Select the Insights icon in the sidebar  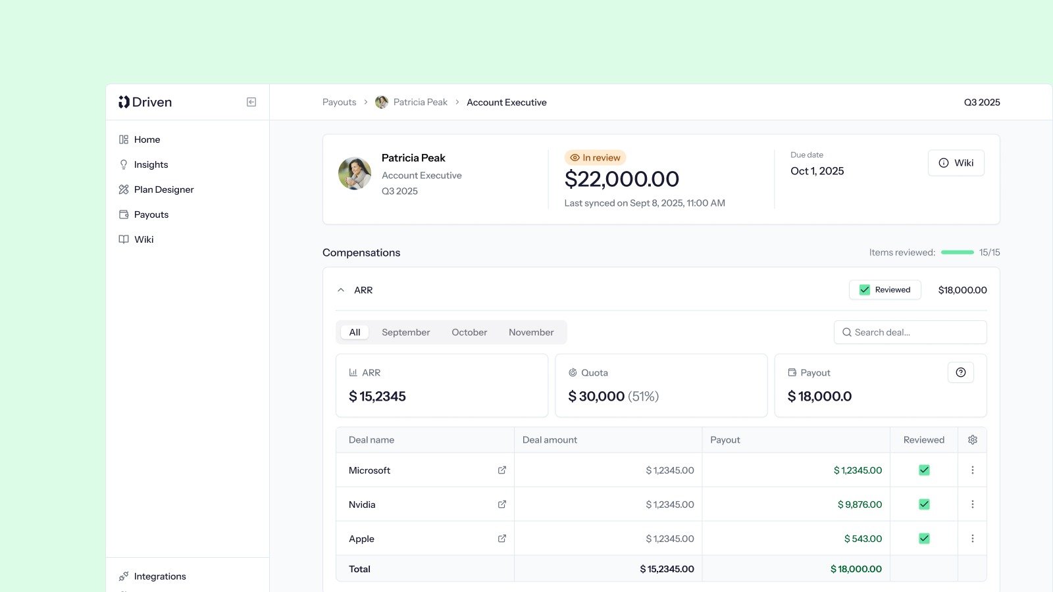(x=124, y=164)
